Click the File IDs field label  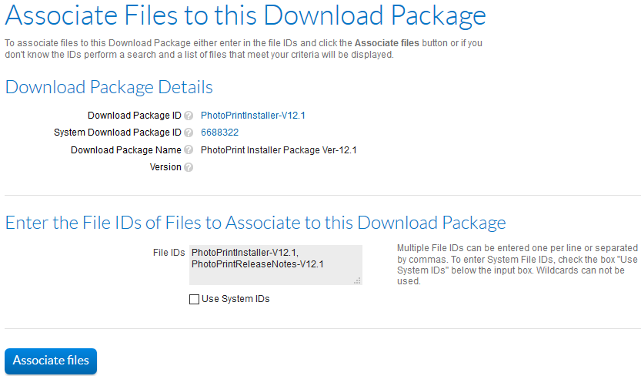pos(169,252)
